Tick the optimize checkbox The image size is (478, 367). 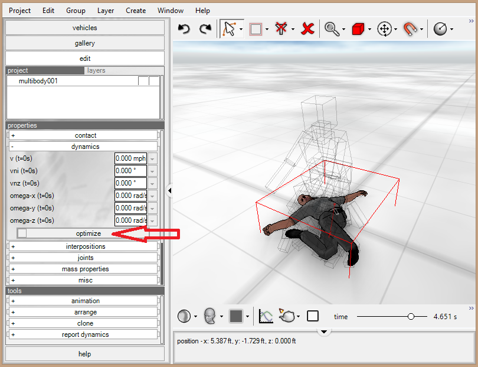click(x=22, y=233)
